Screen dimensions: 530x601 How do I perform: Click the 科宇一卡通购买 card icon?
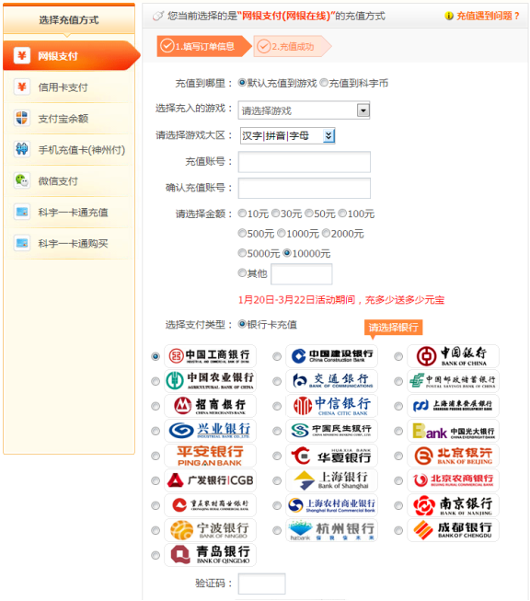22,243
